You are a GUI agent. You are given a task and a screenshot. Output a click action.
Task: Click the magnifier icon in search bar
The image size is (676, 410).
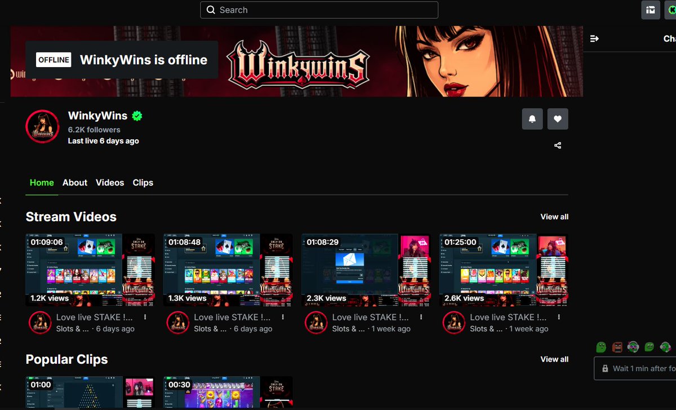[211, 10]
